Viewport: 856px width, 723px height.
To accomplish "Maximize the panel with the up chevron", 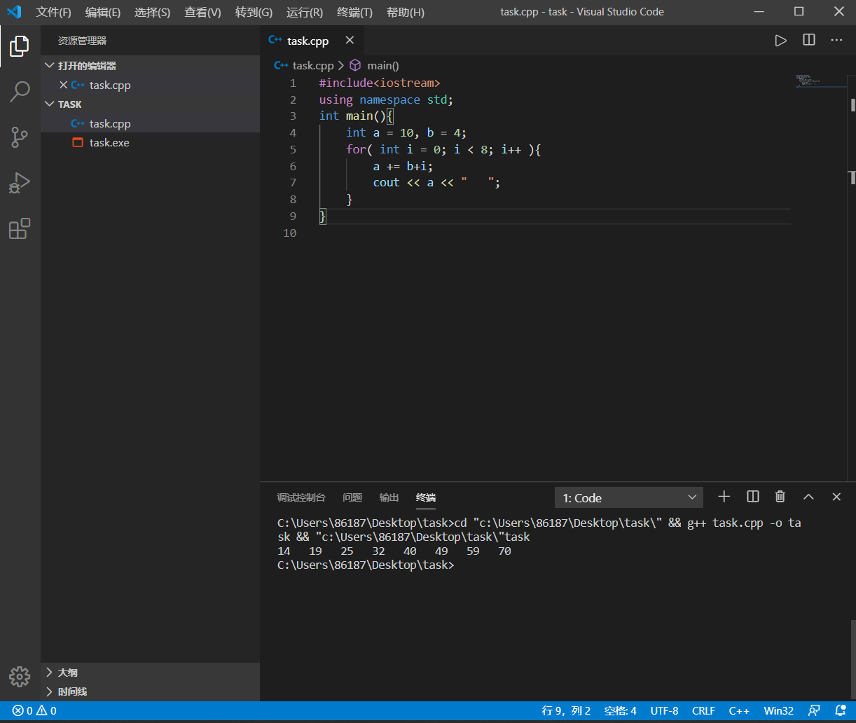I will [808, 497].
